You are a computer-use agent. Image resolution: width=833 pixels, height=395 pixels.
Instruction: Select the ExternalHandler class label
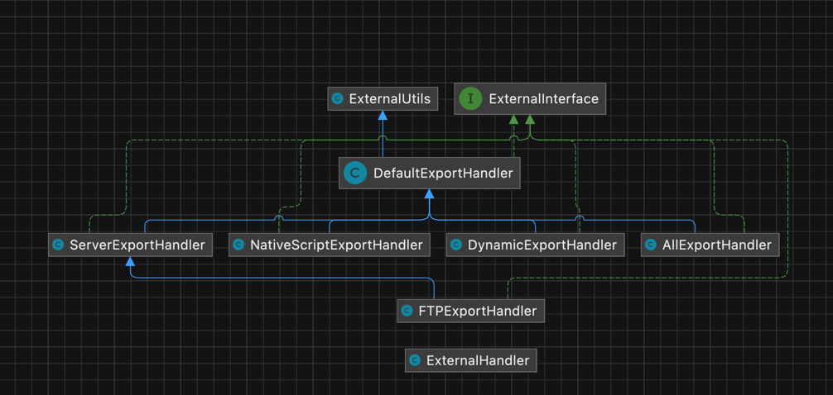478,360
